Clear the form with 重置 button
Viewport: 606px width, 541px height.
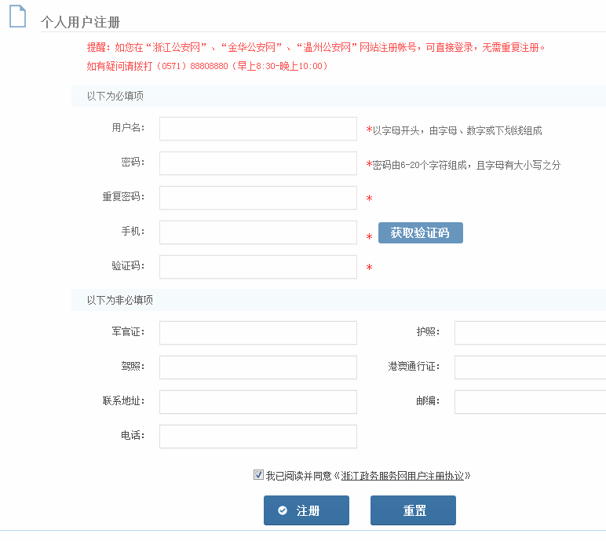pos(413,510)
